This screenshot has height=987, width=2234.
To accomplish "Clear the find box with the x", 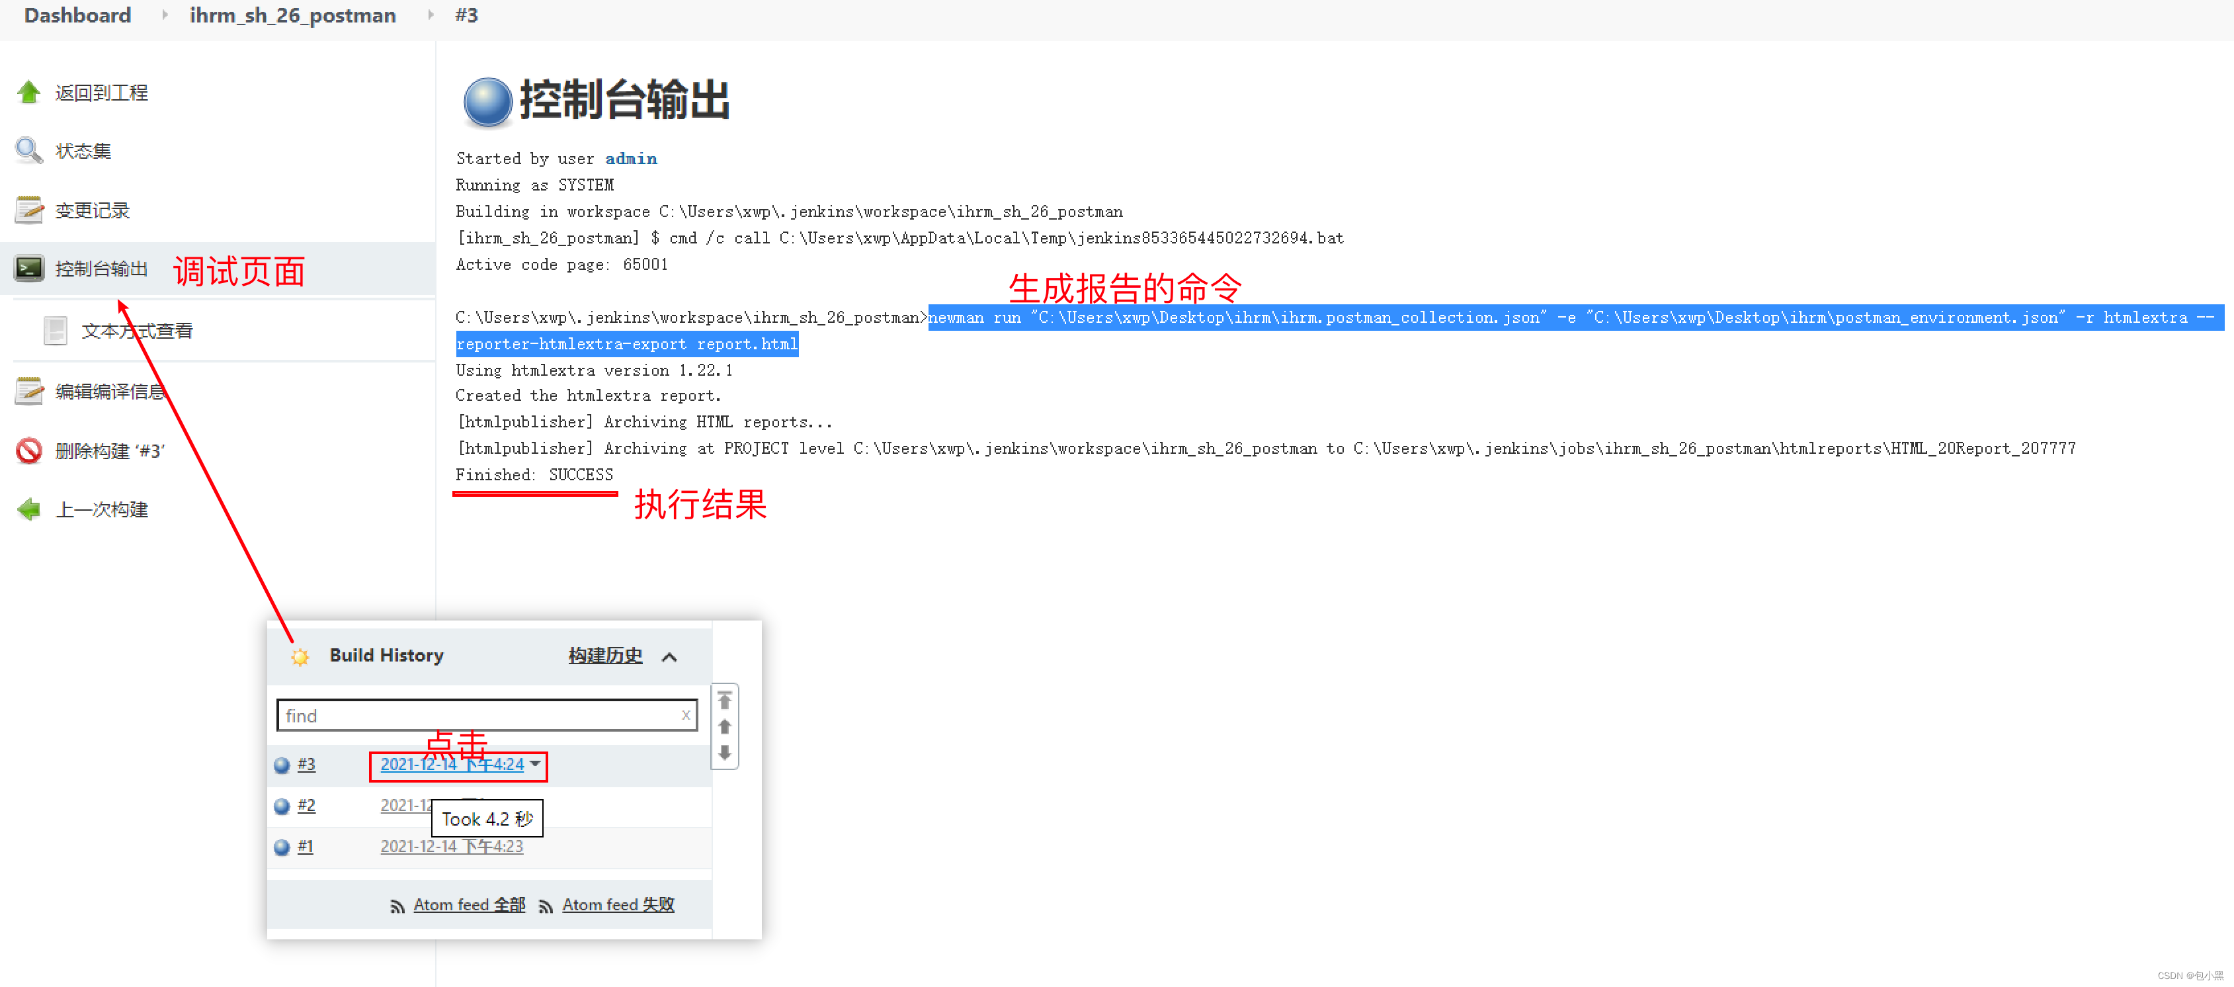I will tap(685, 714).
